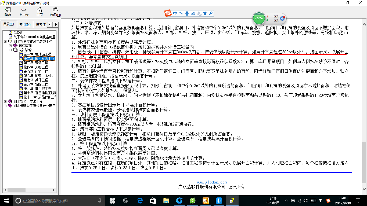Switch to the 索引(N) tab
This screenshot has width=367, height=206.
click(x=25, y=24)
